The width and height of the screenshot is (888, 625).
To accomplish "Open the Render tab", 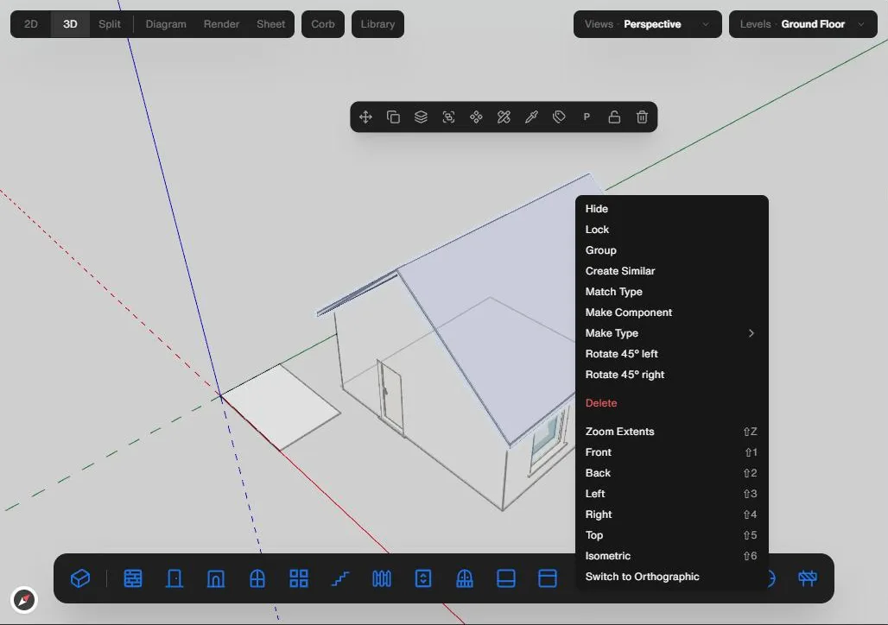I will tap(221, 24).
